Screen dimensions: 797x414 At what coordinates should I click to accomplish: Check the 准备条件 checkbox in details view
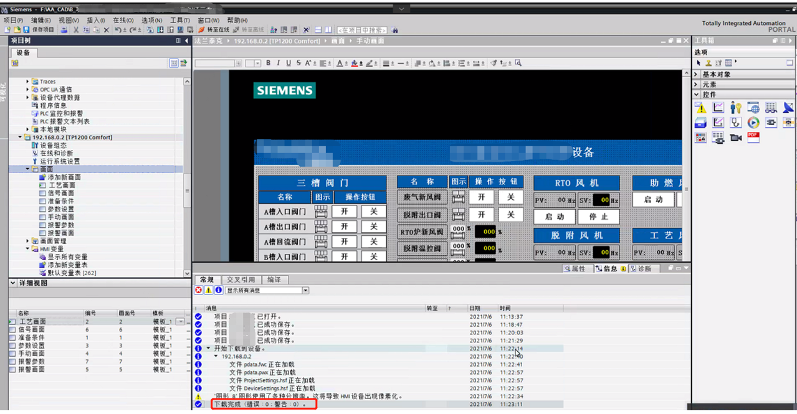12,337
